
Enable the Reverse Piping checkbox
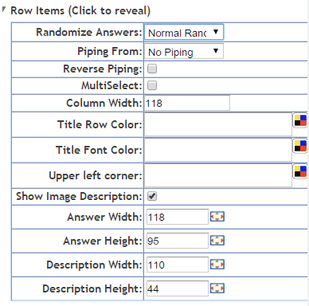coord(152,69)
